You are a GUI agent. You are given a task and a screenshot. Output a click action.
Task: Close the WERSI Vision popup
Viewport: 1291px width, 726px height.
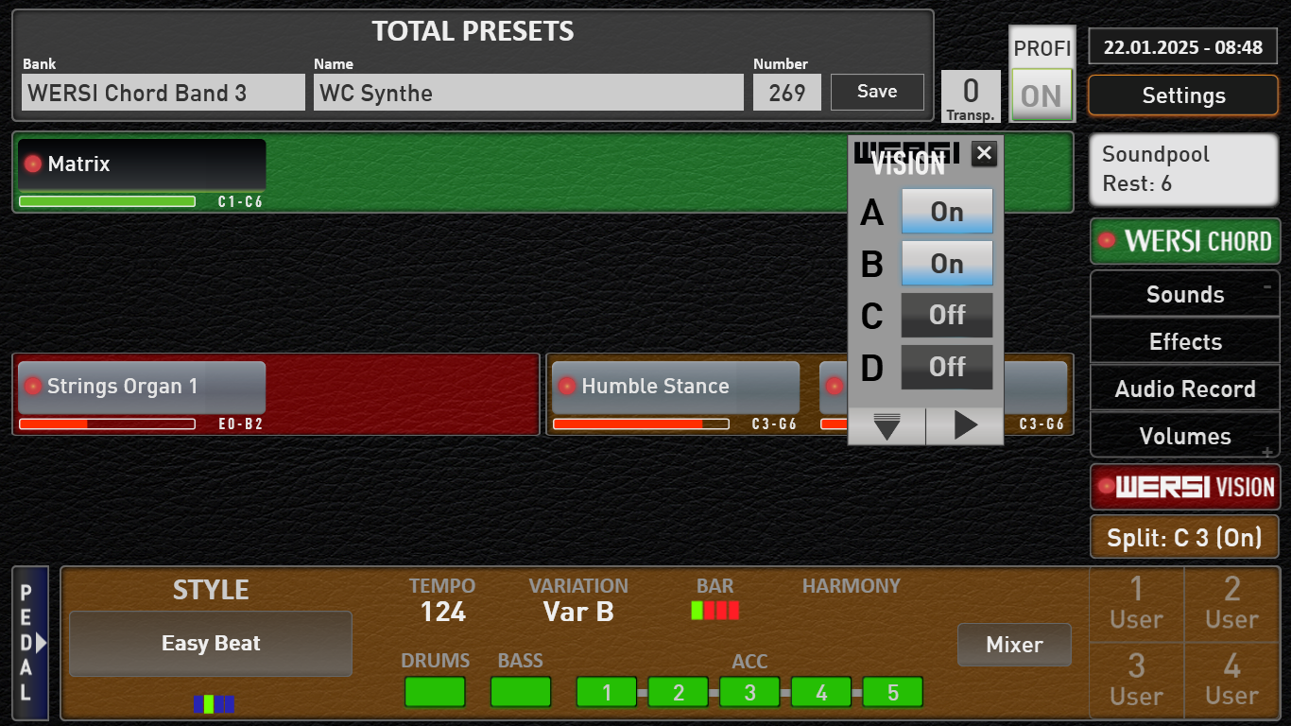[984, 153]
